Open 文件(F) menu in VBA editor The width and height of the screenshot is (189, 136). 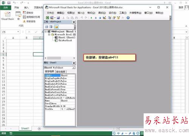[50, 13]
